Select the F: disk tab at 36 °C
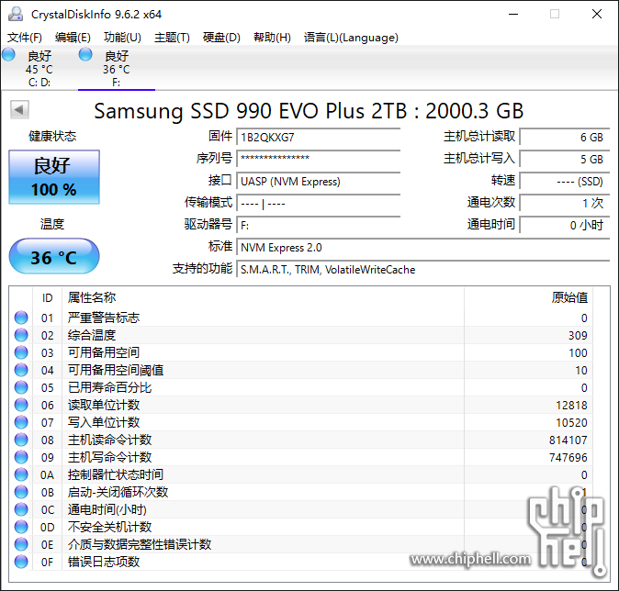The width and height of the screenshot is (619, 591). click(117, 68)
